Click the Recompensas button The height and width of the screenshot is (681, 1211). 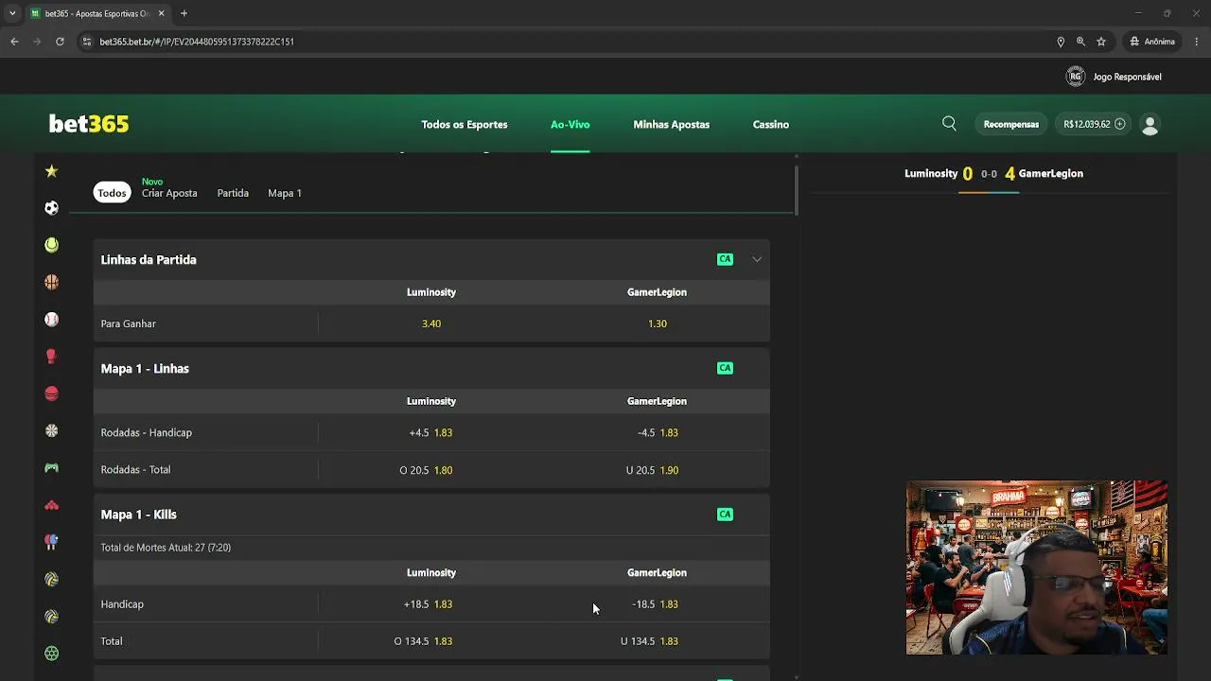click(x=1011, y=124)
